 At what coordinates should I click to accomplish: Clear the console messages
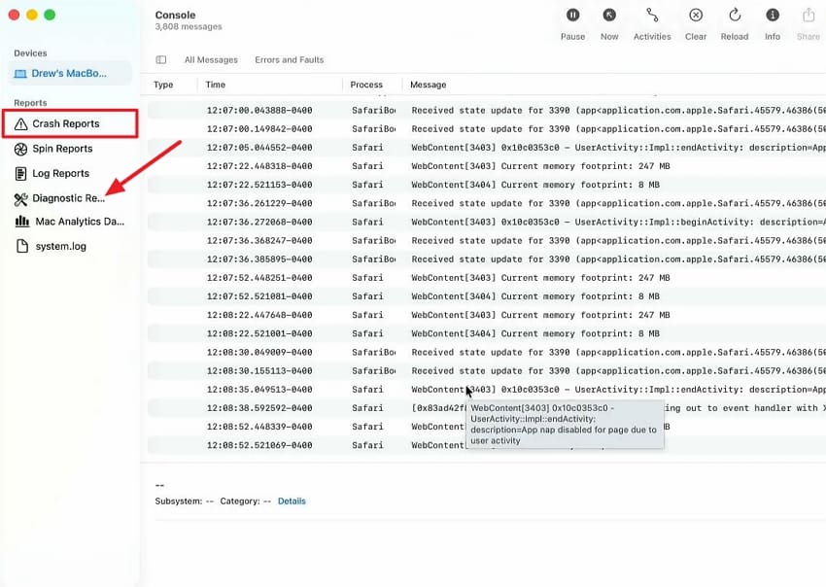(x=696, y=23)
